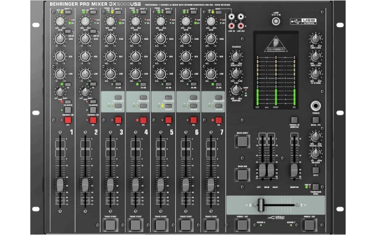Hit the channel 4 Track Start button
This screenshot has height=235, width=376.
[x=136, y=225]
